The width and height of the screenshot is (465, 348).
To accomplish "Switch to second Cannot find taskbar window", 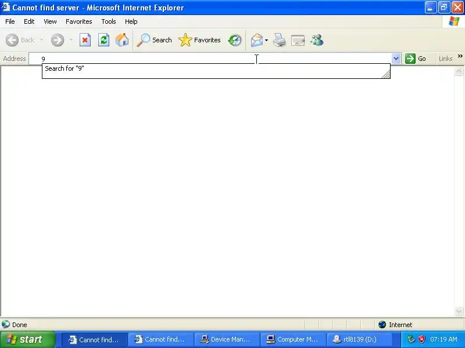I will [x=161, y=339].
